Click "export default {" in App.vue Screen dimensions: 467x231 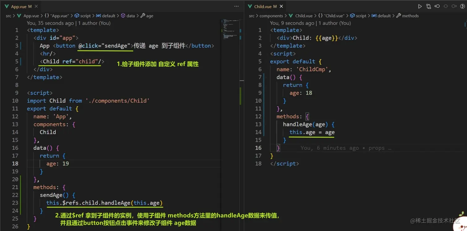(53, 109)
